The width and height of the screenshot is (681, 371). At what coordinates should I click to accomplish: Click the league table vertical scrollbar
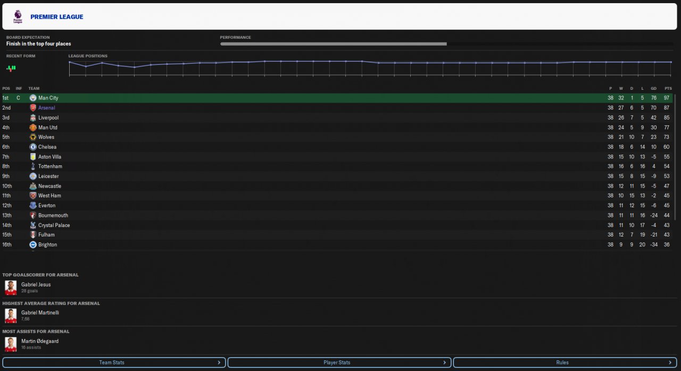(x=675, y=157)
